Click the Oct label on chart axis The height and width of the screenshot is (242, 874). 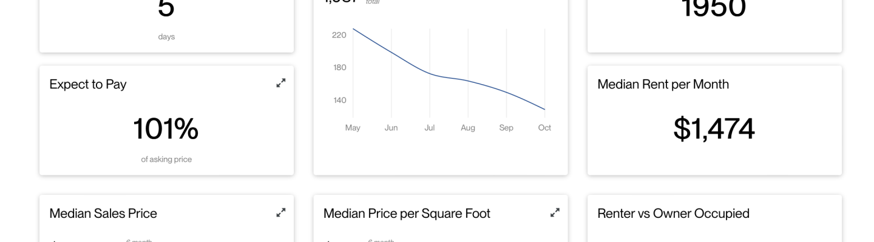click(544, 128)
